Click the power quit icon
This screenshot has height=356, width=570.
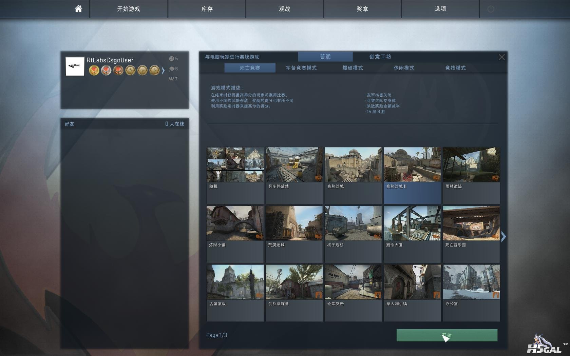pos(491,9)
